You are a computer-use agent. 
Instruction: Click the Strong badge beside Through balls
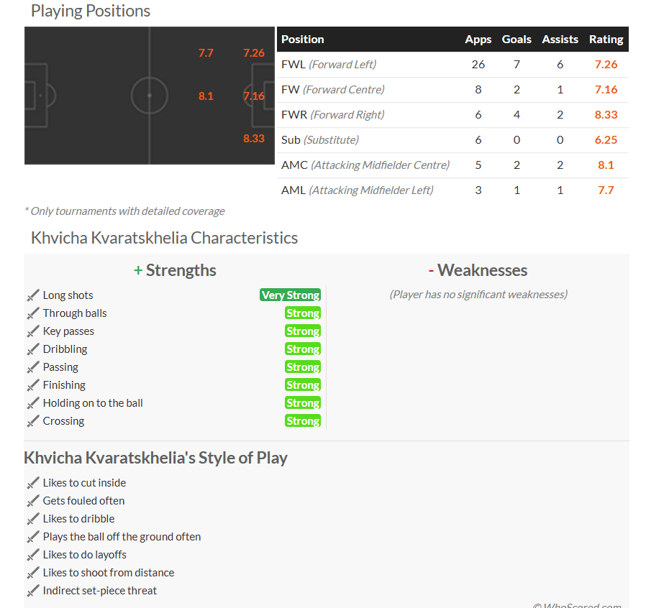pos(303,313)
